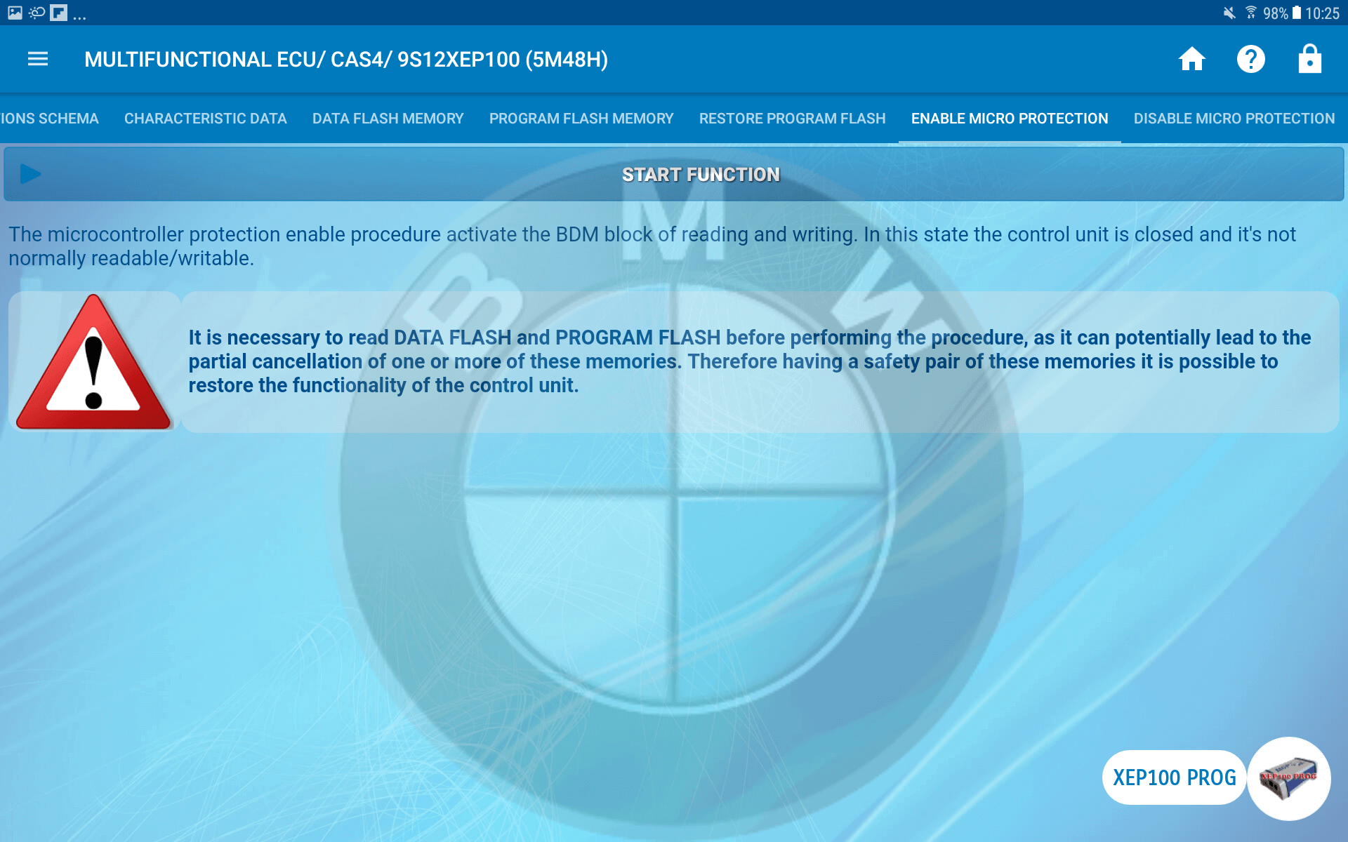This screenshot has width=1348, height=842.
Task: Click the DATA FLASH MEMORY menu item
Action: [388, 119]
